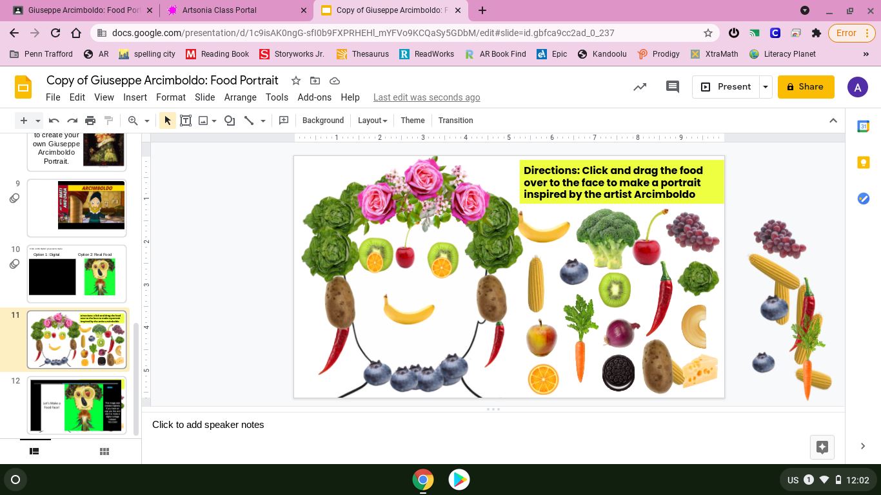Open Google Keep side panel icon
881x495 pixels.
point(863,162)
